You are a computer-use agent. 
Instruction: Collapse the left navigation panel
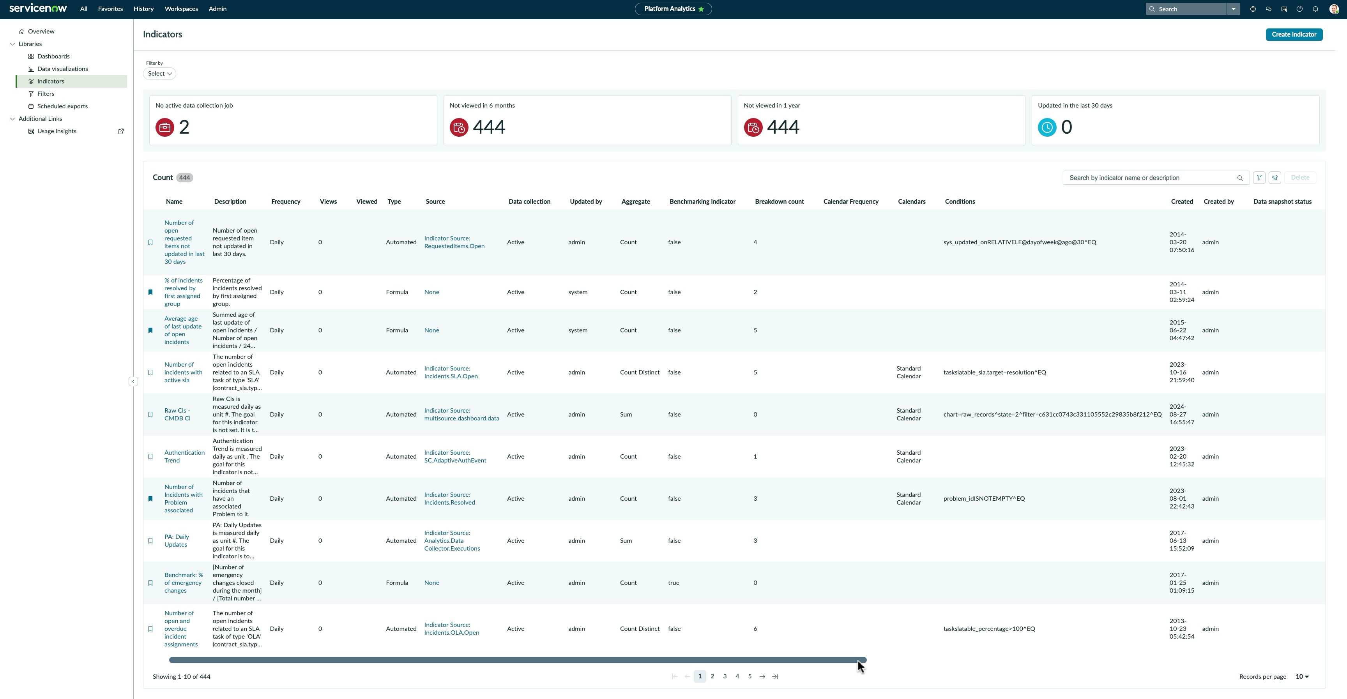point(133,382)
